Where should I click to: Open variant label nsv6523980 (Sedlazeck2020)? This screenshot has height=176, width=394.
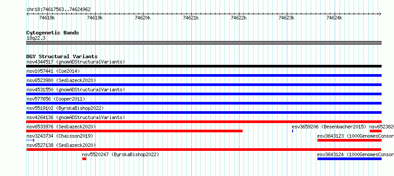61,80
